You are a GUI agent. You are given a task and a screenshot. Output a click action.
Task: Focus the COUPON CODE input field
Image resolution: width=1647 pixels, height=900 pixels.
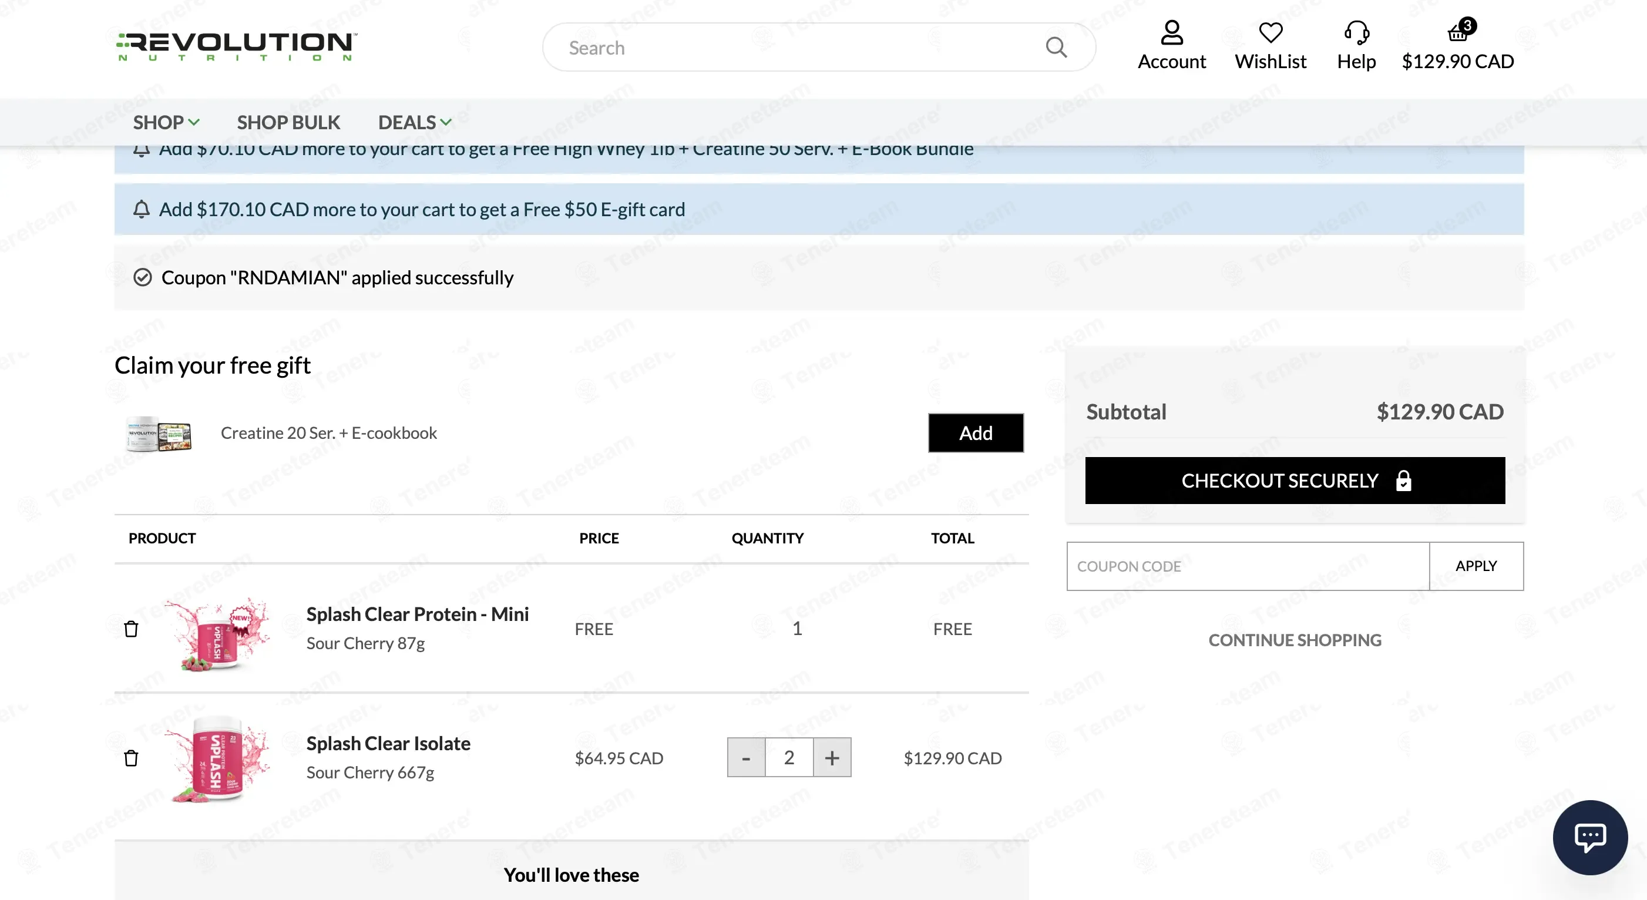tap(1248, 566)
